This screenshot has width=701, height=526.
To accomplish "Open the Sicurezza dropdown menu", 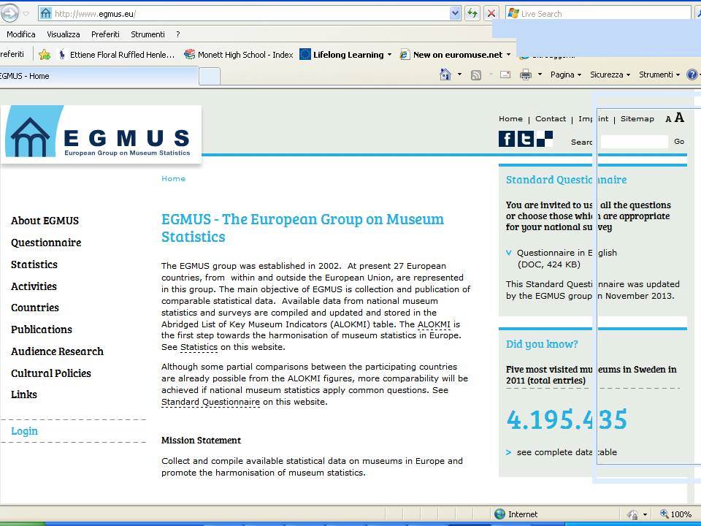I will [x=610, y=75].
